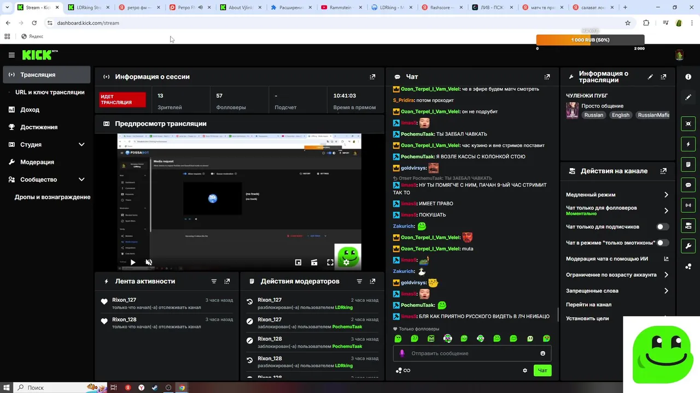The image size is (700, 393).
Task: Click the info icon in right sidebar
Action: pos(688,77)
